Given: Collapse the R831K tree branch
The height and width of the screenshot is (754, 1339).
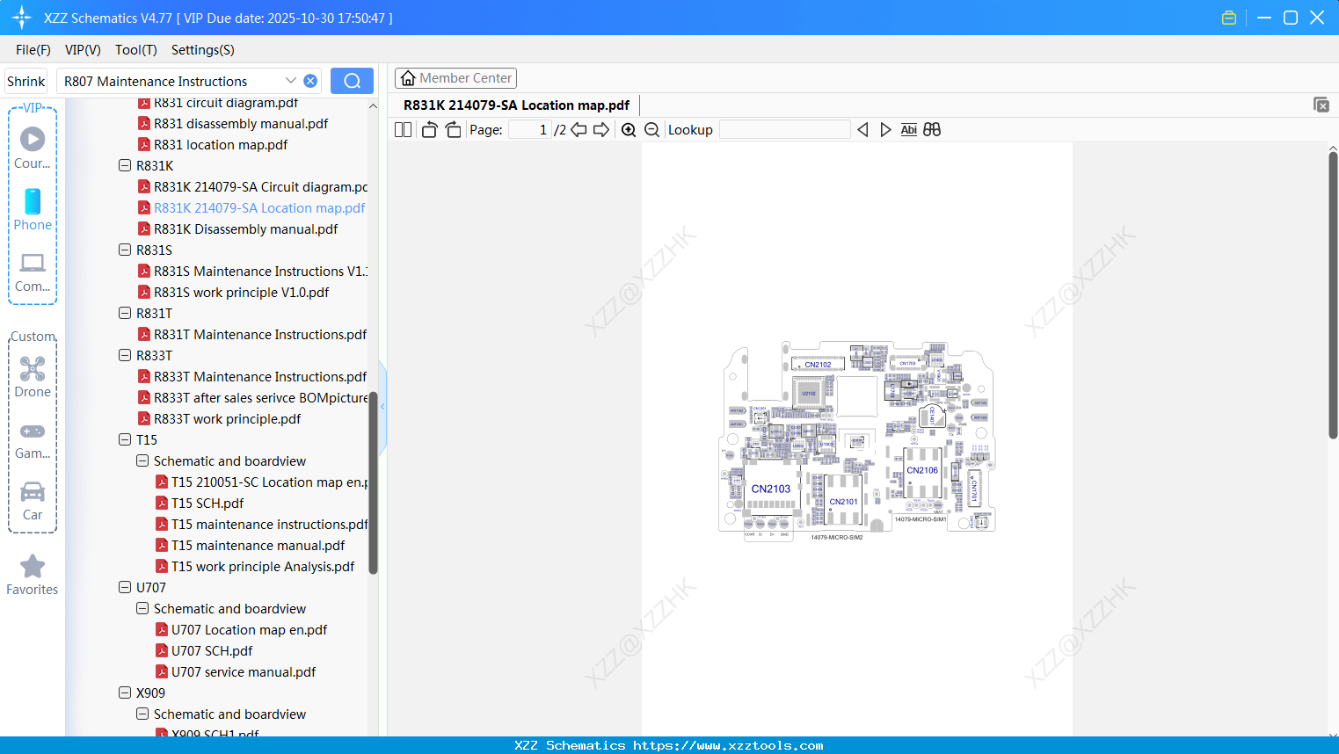Looking at the screenshot, I should pos(124,165).
